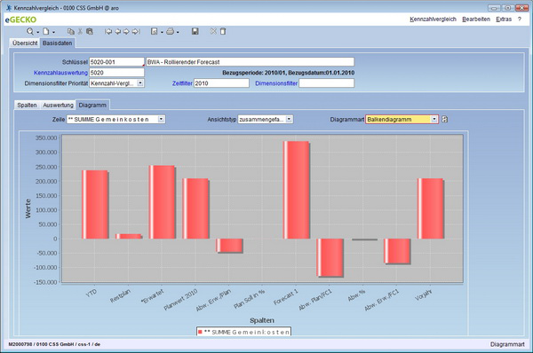Screen dimensions: 533x353
Task: Click the Abw. Plan/FC1 negative bar
Action: 330,258
